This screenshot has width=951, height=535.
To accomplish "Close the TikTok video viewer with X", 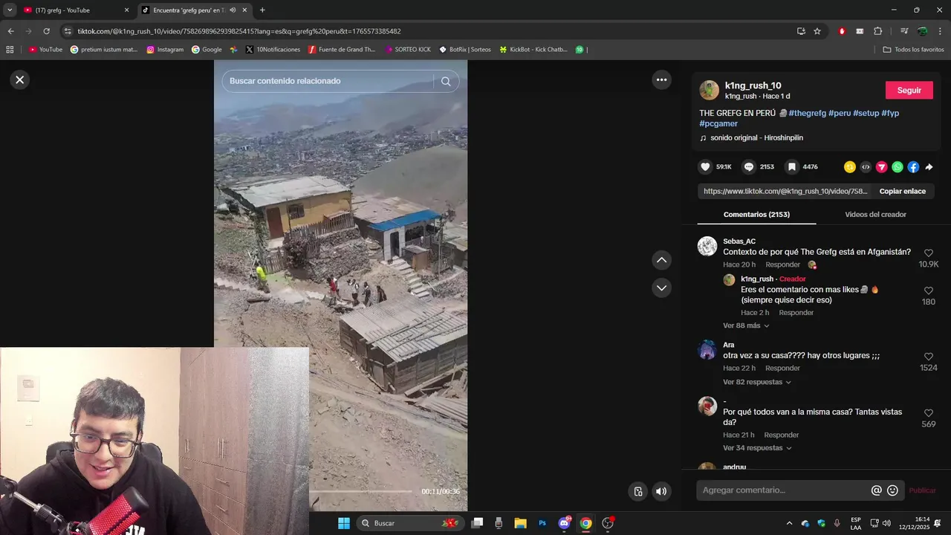I will pos(20,80).
